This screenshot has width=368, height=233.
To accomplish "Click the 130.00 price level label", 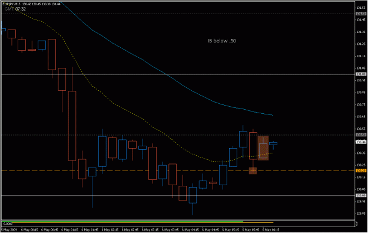I will pyautogui.click(x=361, y=195).
